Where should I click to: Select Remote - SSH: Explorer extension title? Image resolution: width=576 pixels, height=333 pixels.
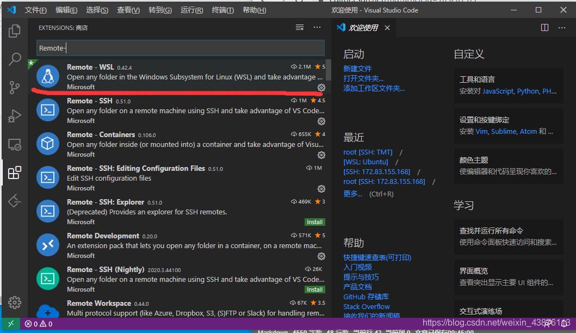(x=106, y=202)
